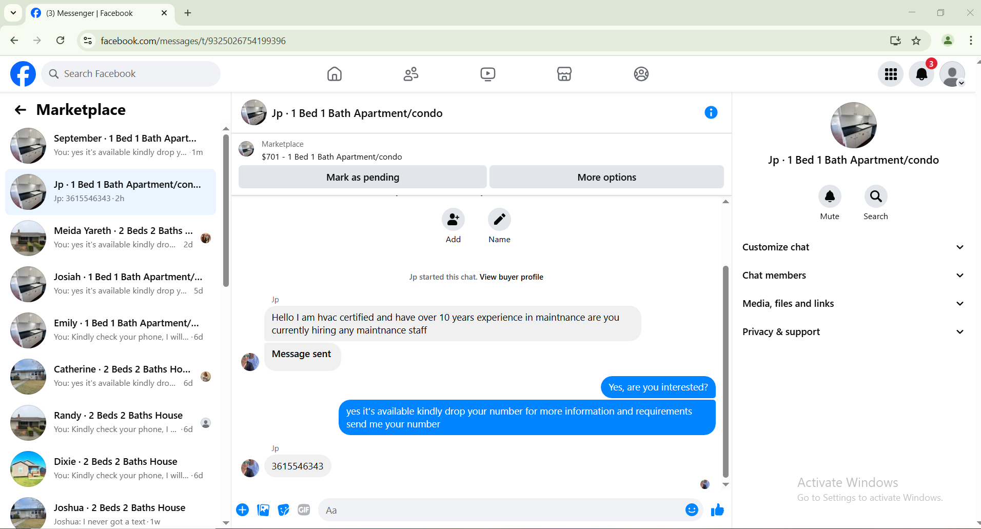This screenshot has height=529, width=981.
Task: Expand Media, files and links section
Action: tap(853, 304)
